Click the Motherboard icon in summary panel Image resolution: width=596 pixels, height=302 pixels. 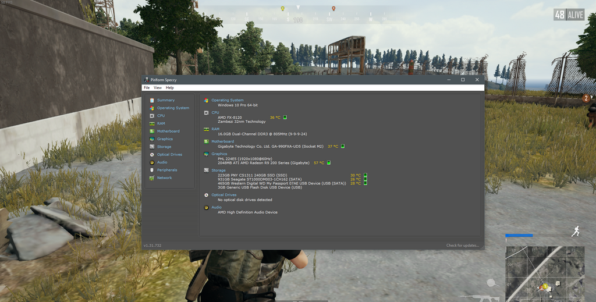pyautogui.click(x=206, y=142)
